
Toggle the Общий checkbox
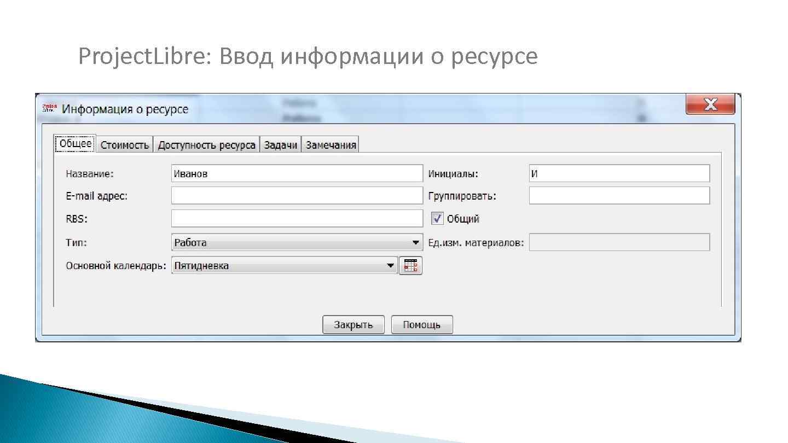pos(437,219)
